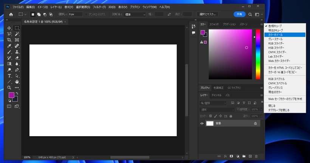Open the プロパティ panel flyout menu
The width and height of the screenshot is (310, 163).
pos(262,88)
